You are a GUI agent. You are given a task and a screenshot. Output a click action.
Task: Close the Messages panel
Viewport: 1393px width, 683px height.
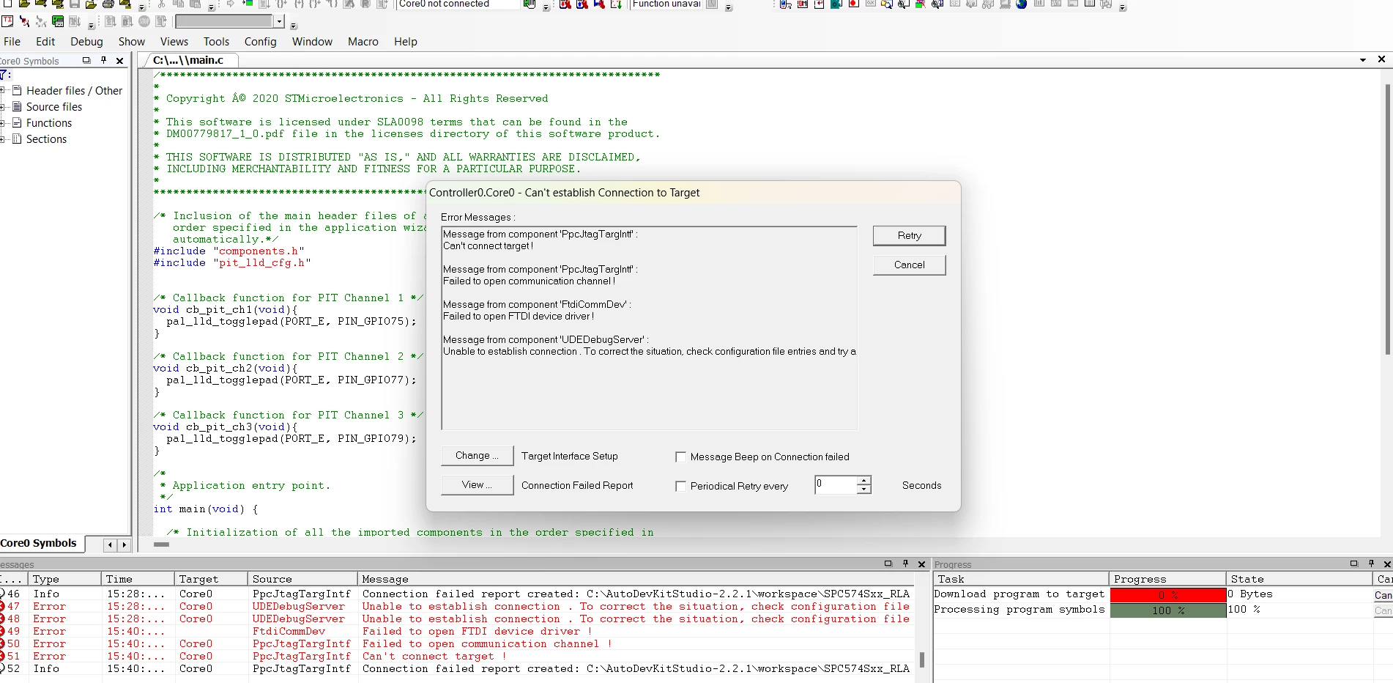pos(922,564)
